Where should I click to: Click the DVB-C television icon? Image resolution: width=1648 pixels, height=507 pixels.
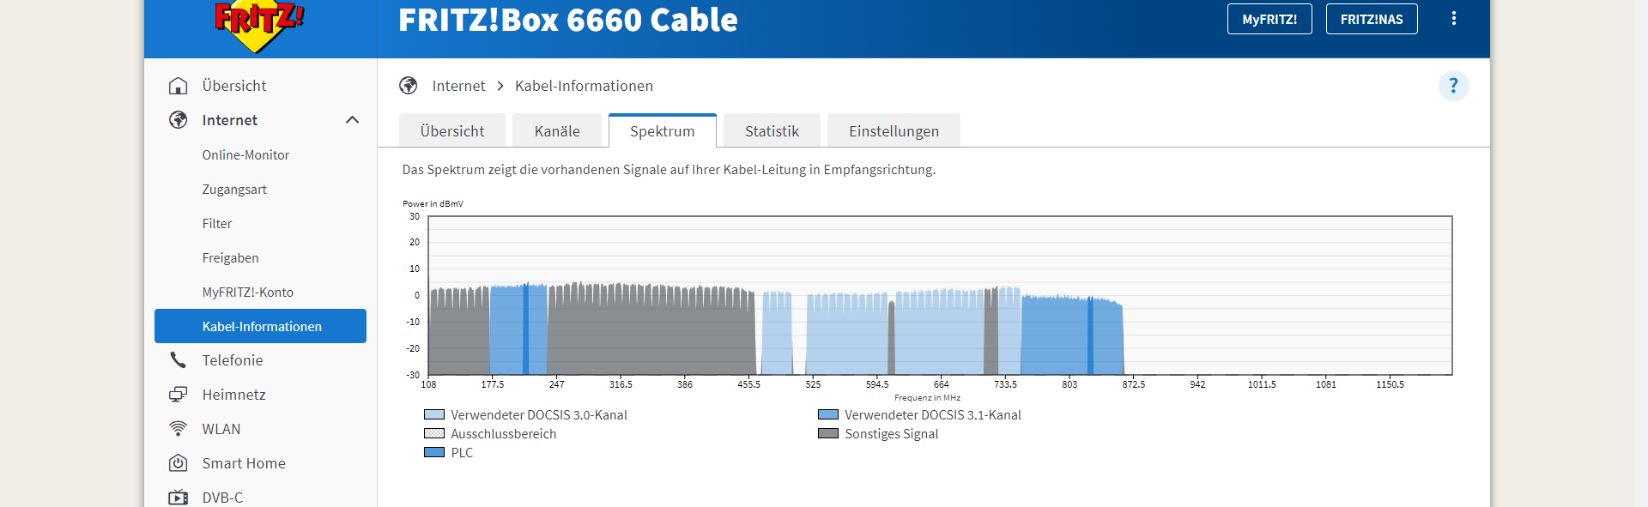tap(179, 498)
